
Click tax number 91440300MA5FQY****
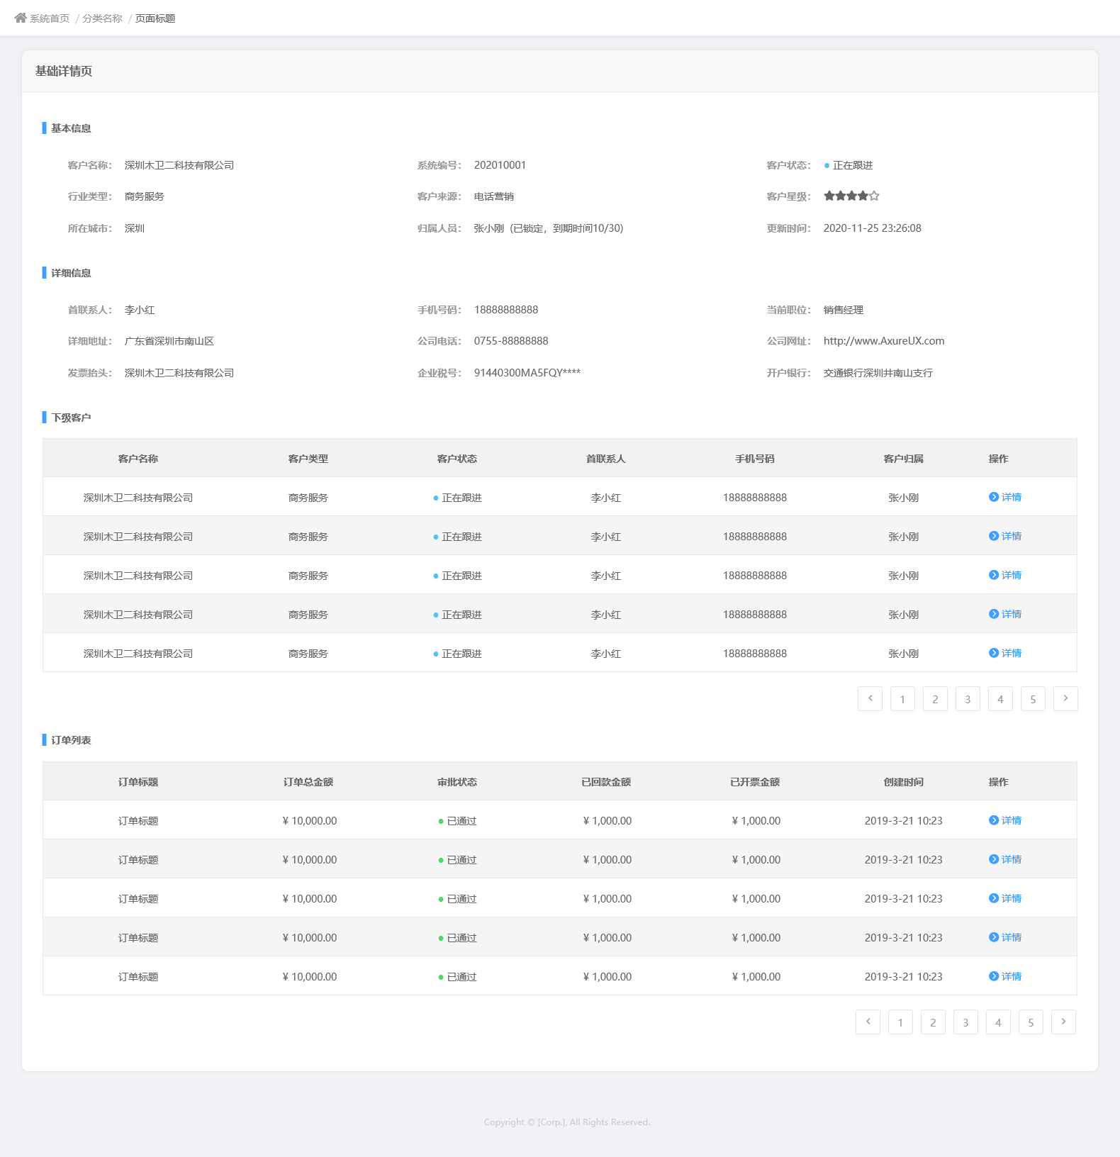pyautogui.click(x=527, y=373)
